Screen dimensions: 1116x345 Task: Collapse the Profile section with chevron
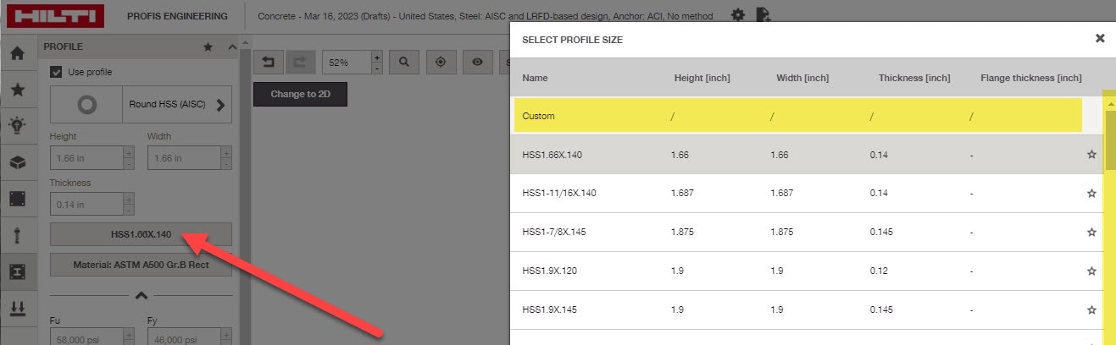pyautogui.click(x=231, y=47)
